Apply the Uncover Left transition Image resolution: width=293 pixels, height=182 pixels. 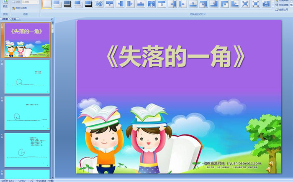click(x=172, y=4)
